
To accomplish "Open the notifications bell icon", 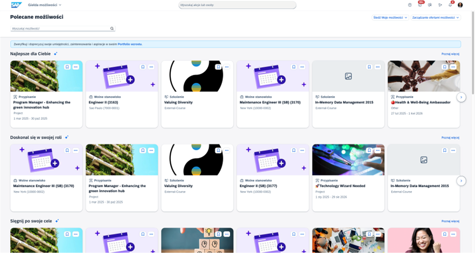I will click(450, 5).
